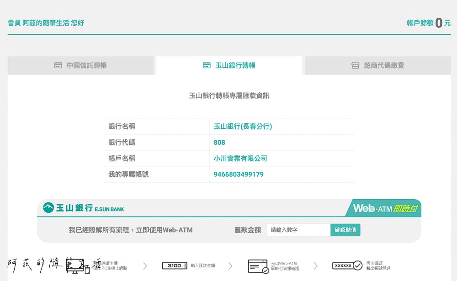The image size is (457, 281).
Task: Click the 匯款金額 label
Action: point(248,230)
